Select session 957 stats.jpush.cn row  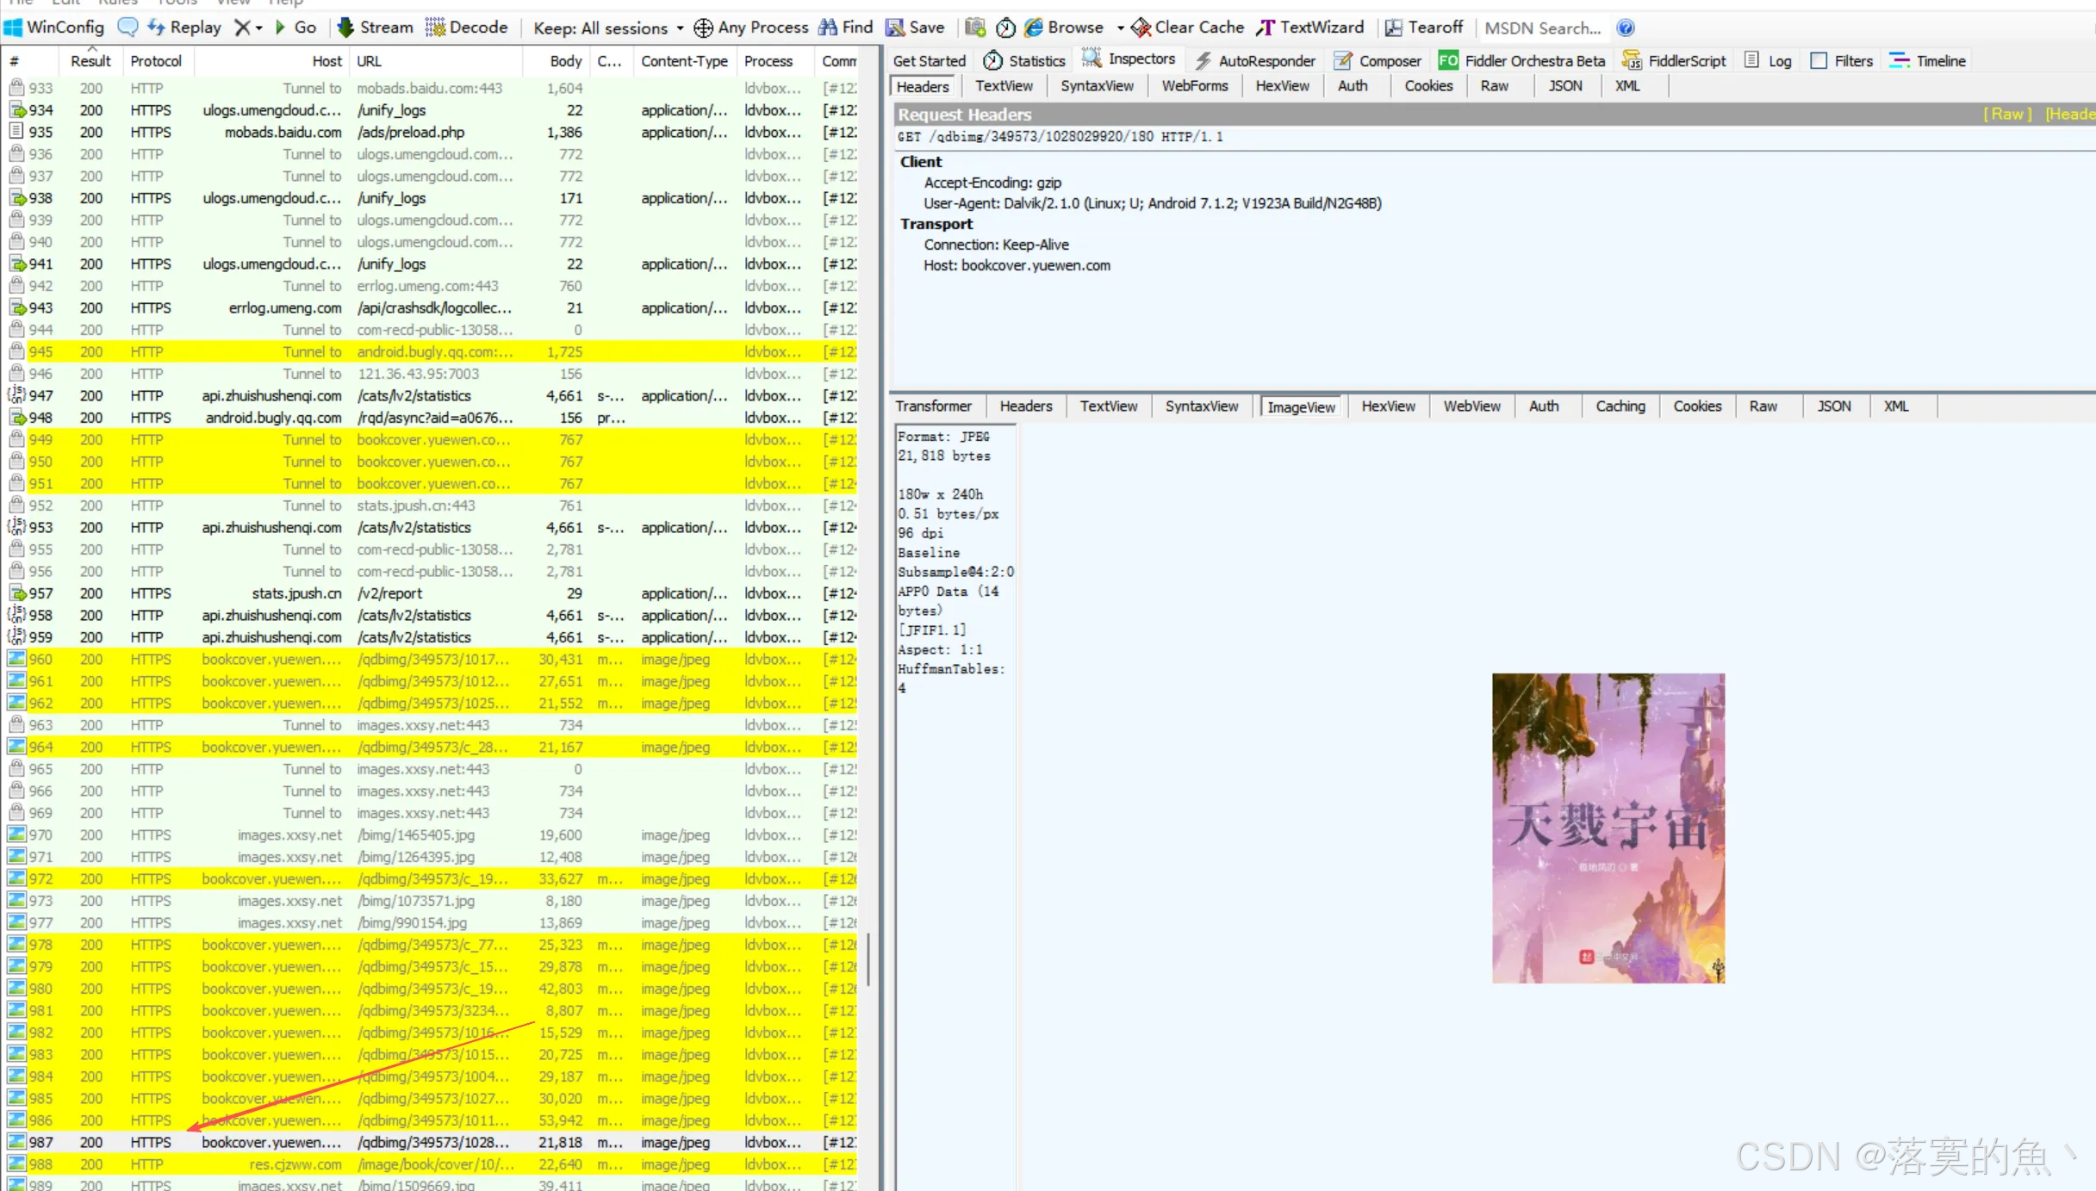(431, 593)
